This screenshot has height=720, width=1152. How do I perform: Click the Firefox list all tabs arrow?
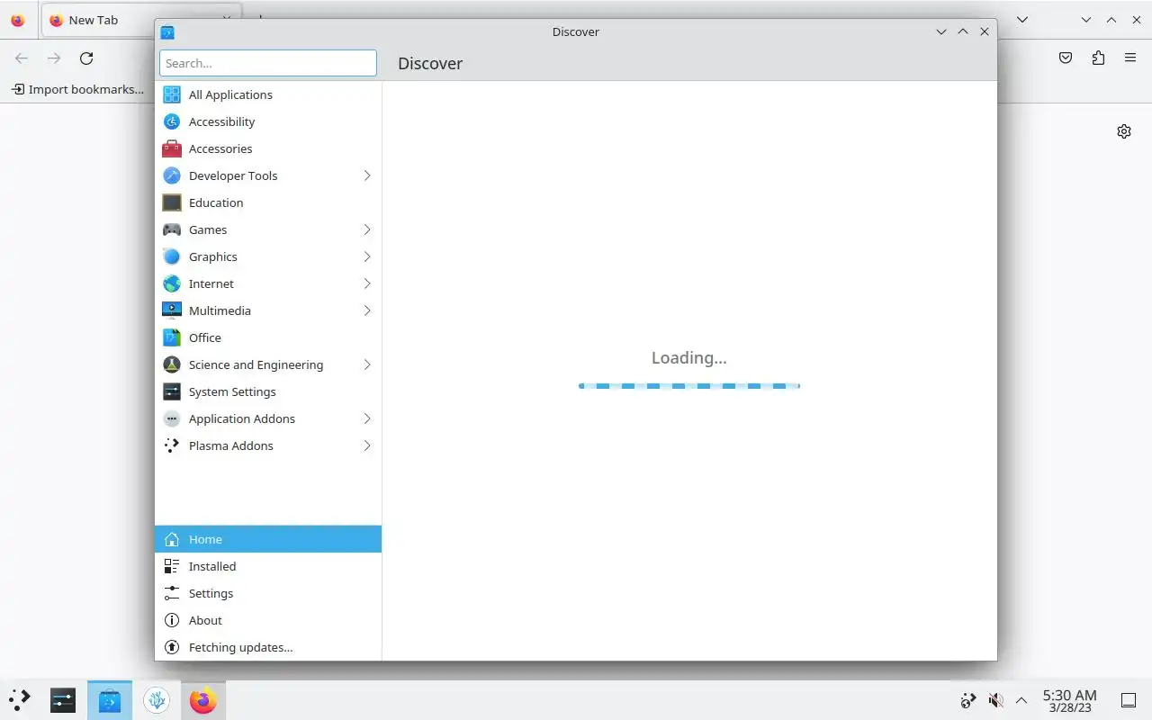pyautogui.click(x=1022, y=20)
